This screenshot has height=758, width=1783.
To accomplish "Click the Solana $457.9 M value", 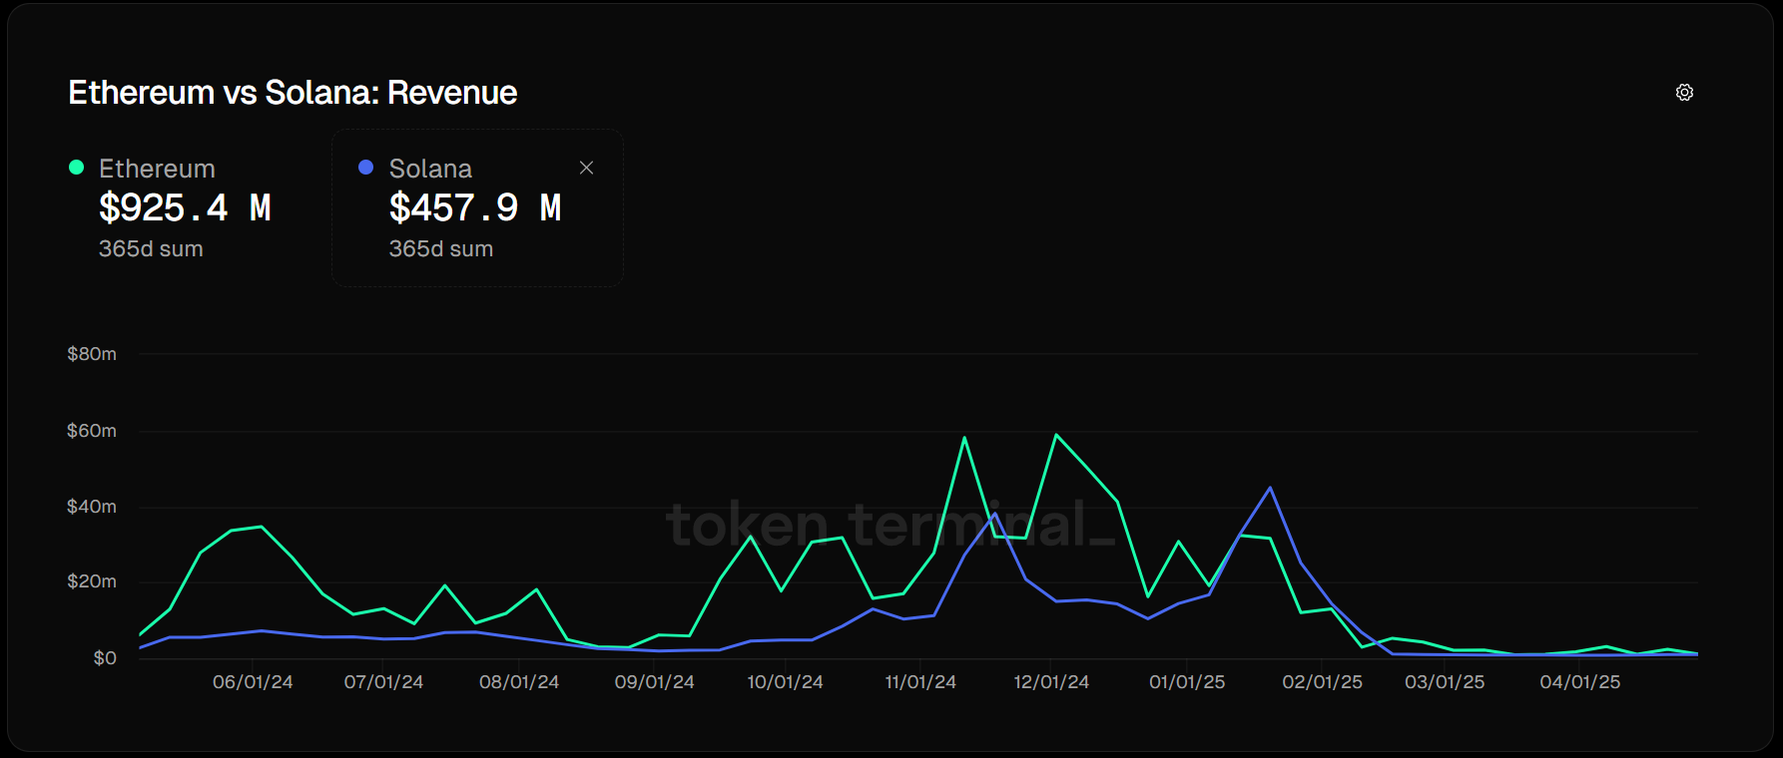I will click(475, 207).
